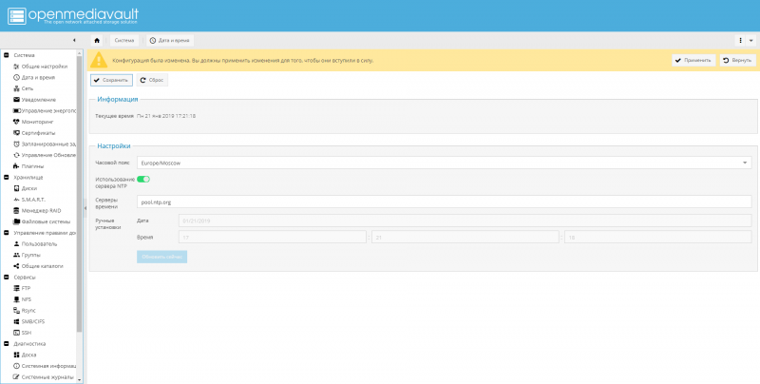Screen dimensions: 760x384
Task: Collapse the Система tree section
Action: pyautogui.click(x=7, y=55)
